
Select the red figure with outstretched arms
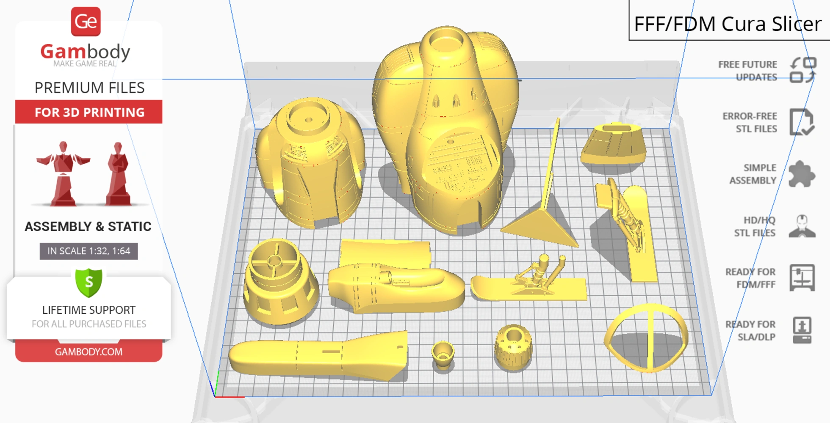64,173
